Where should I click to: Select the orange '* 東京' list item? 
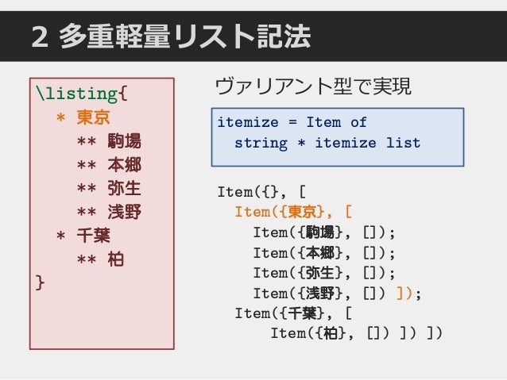pyautogui.click(x=83, y=117)
